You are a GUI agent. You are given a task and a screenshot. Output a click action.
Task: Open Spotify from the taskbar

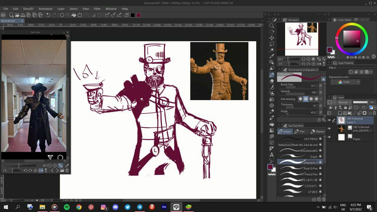[67, 207]
